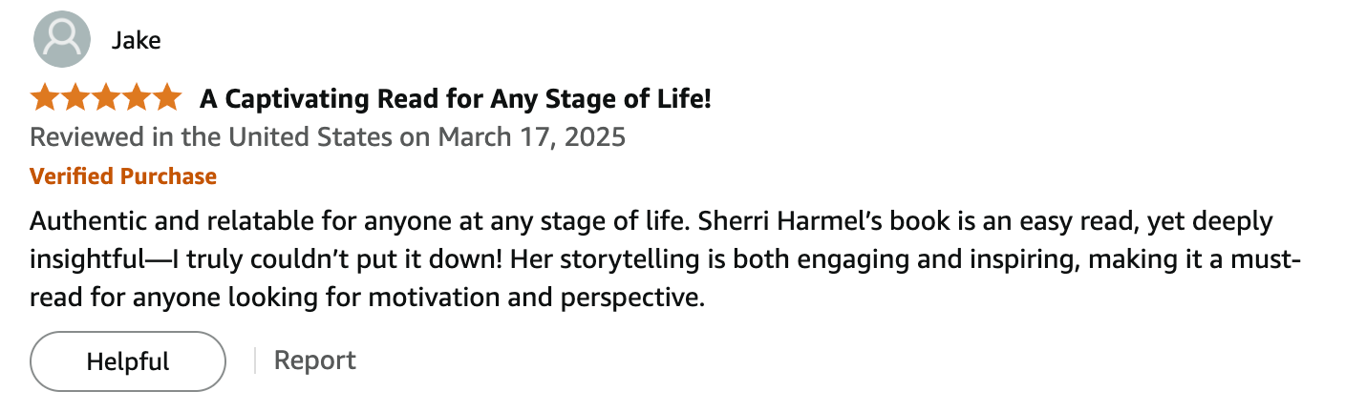1345x412 pixels.
Task: Report this review
Action: [x=315, y=360]
